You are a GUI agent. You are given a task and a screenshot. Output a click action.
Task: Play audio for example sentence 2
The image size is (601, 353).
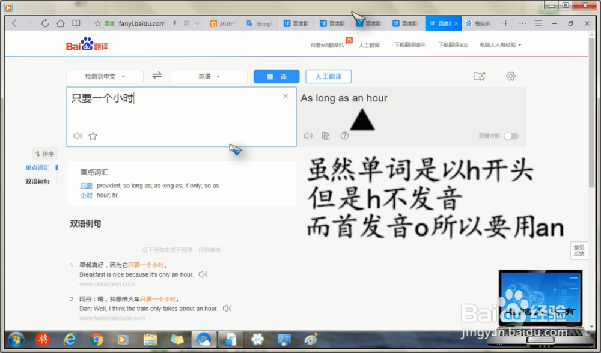227,308
